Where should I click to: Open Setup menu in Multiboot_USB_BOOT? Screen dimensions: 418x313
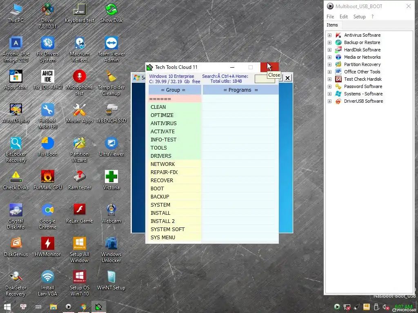tap(359, 16)
